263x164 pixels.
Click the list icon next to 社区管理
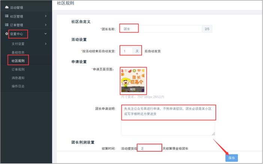coord(7,16)
